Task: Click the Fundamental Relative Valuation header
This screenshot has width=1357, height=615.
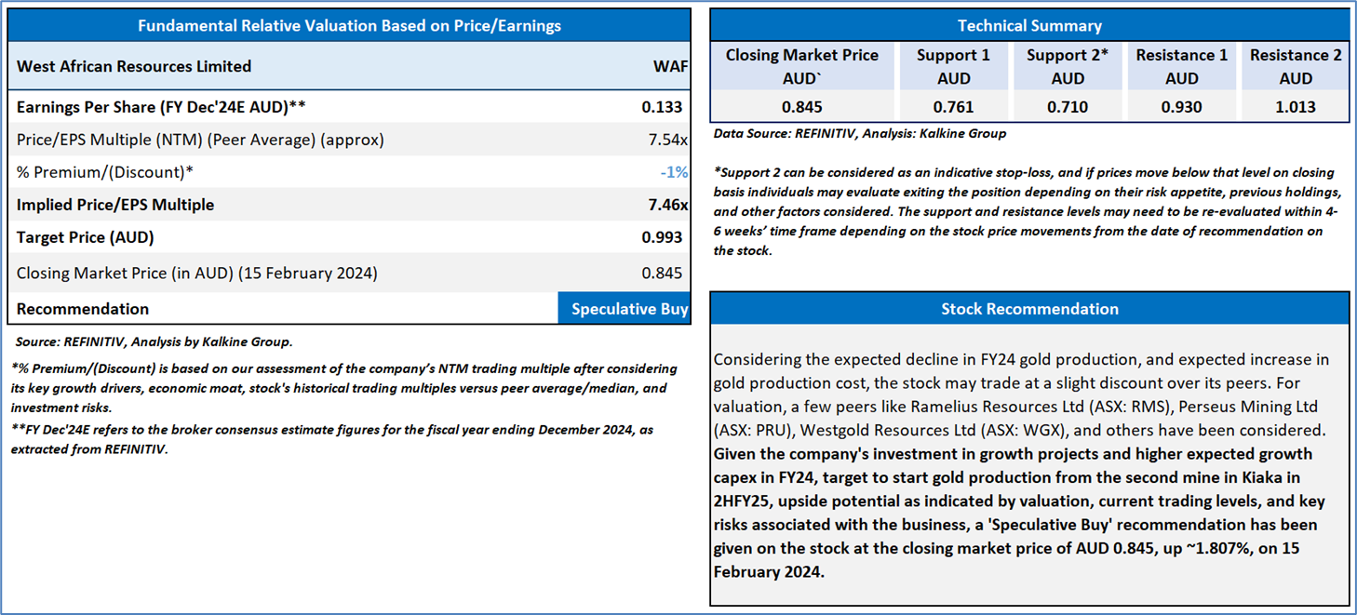Action: click(349, 25)
